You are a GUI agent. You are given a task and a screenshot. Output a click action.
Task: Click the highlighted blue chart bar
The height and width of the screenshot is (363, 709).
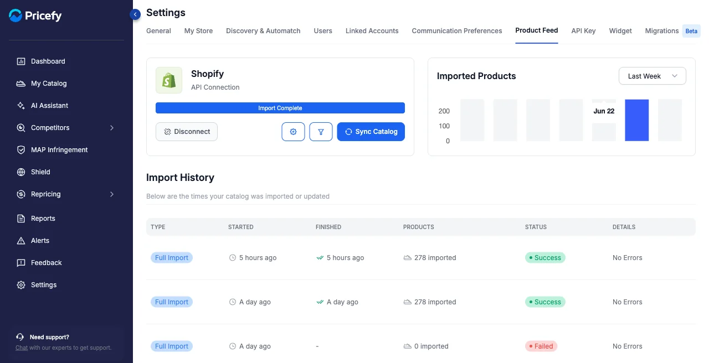point(637,120)
